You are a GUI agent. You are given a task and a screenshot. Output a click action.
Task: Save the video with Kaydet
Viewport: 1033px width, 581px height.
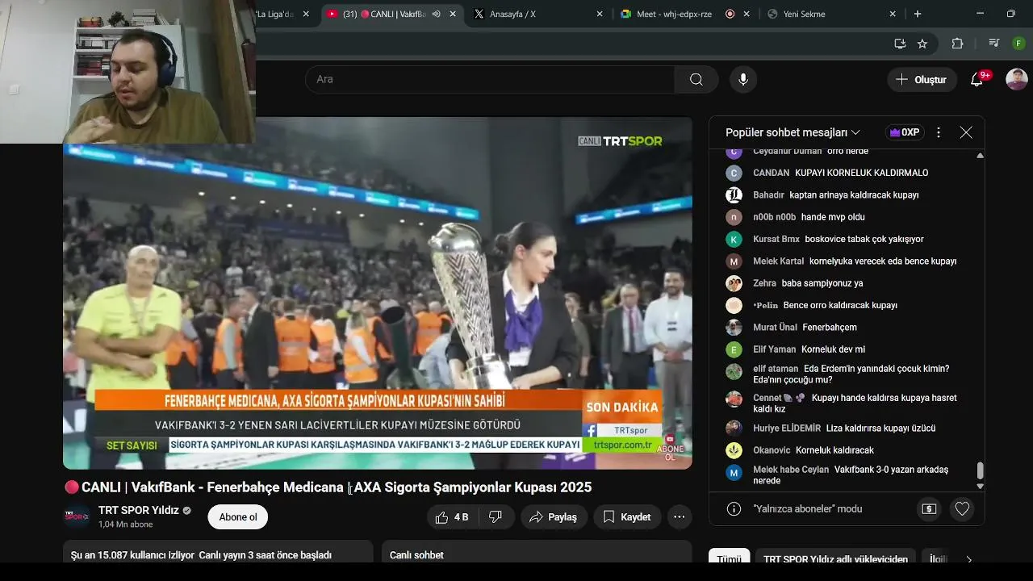pos(627,517)
